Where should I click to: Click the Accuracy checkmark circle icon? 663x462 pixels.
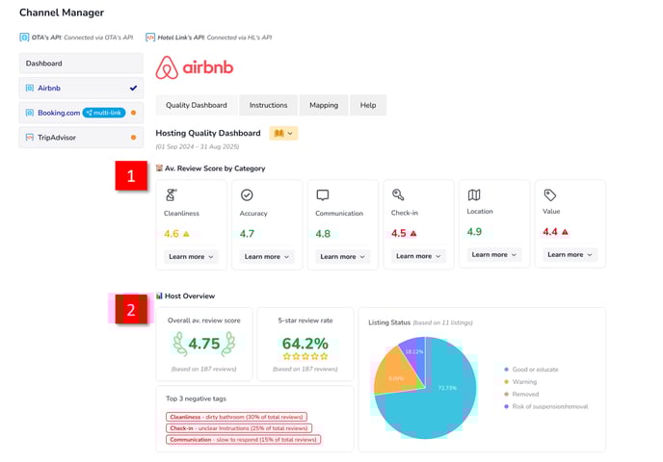(x=247, y=195)
